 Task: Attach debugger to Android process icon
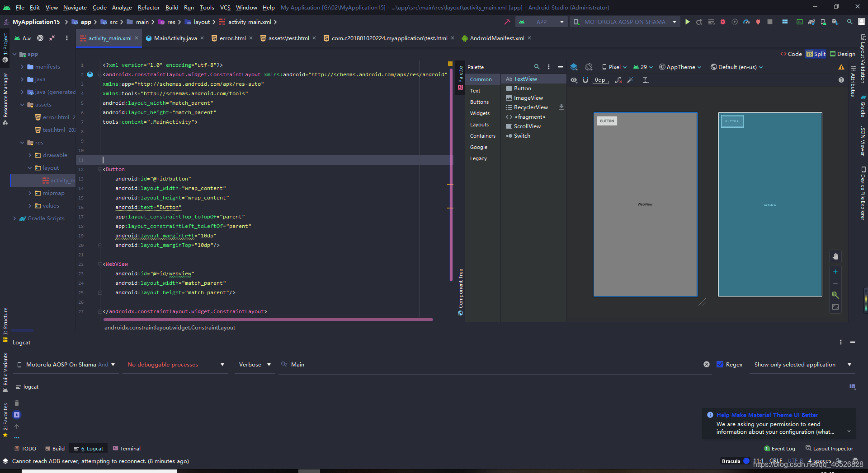coord(758,22)
